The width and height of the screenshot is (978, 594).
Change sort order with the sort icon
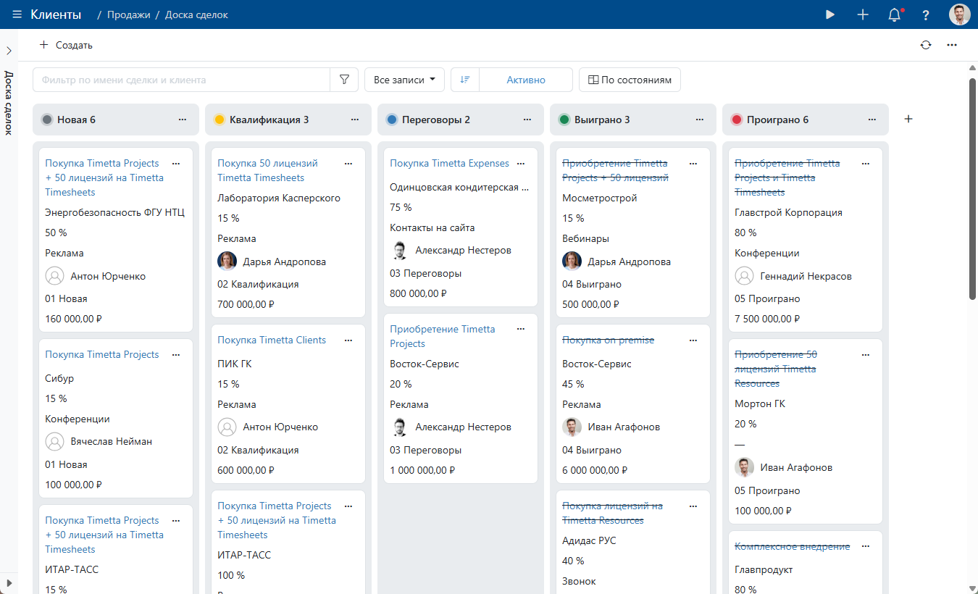pyautogui.click(x=465, y=80)
